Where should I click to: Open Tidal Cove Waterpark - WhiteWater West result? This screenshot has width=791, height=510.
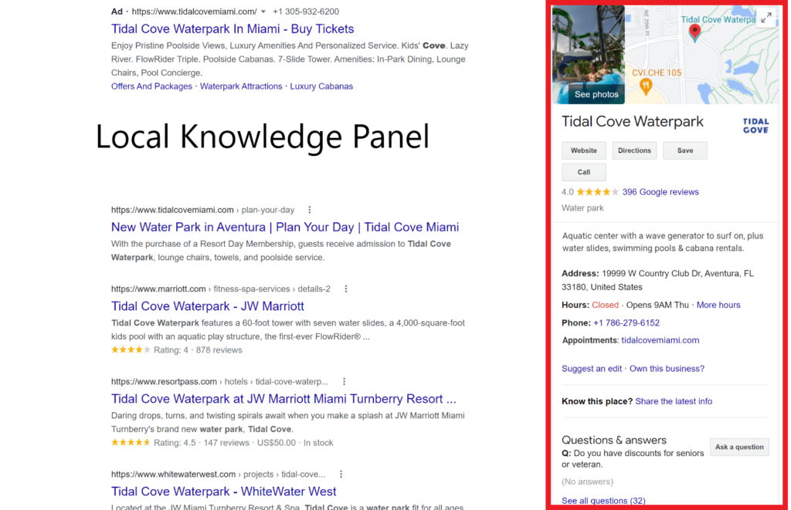(x=224, y=491)
